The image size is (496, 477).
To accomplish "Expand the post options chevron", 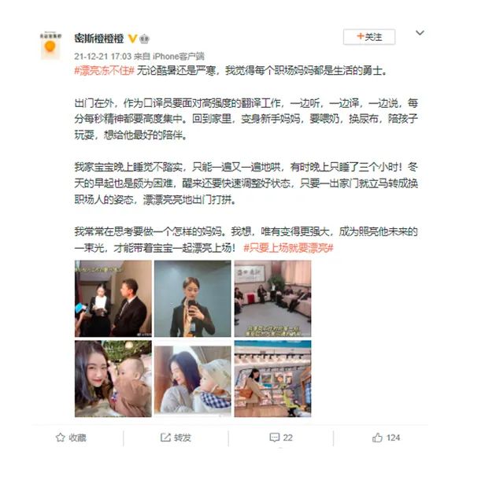I will [x=420, y=32].
